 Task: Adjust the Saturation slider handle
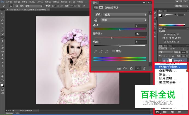click(x=111, y=38)
